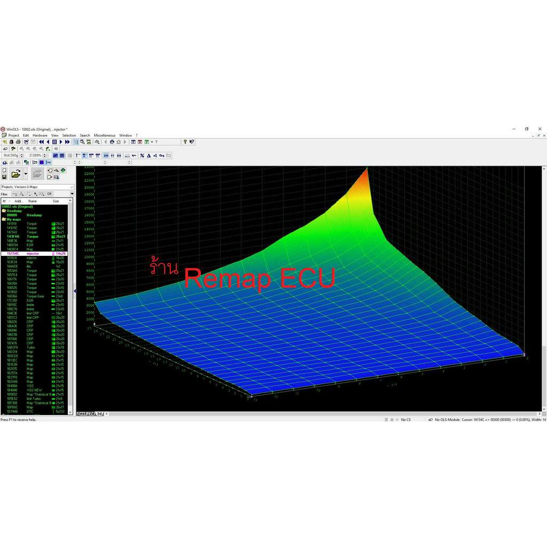Switch to the 2d view tab
This screenshot has height=547, width=547.
click(x=91, y=414)
